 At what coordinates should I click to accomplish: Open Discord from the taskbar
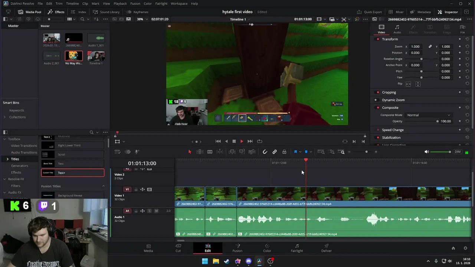pos(249,261)
